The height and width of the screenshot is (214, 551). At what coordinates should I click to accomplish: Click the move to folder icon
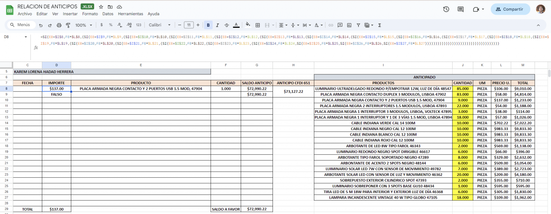tap(110, 7)
